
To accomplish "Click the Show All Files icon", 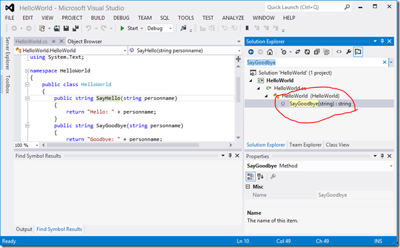I will coord(326,52).
